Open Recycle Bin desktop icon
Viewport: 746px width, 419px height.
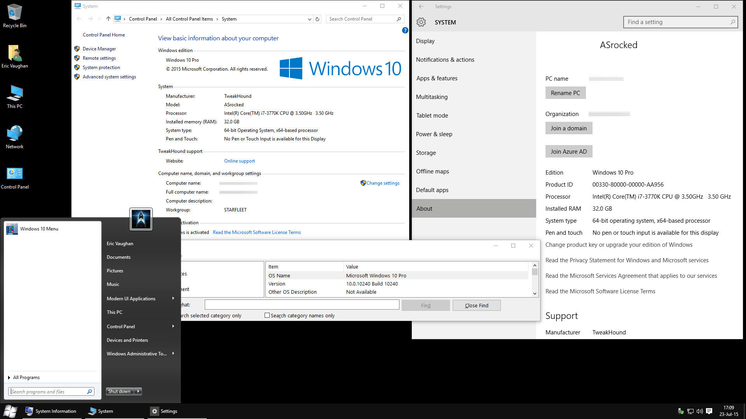[x=15, y=16]
